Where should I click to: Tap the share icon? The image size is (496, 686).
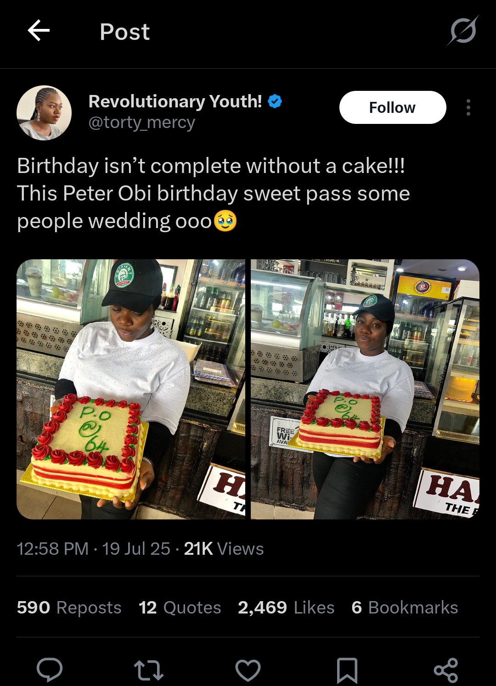[446, 670]
